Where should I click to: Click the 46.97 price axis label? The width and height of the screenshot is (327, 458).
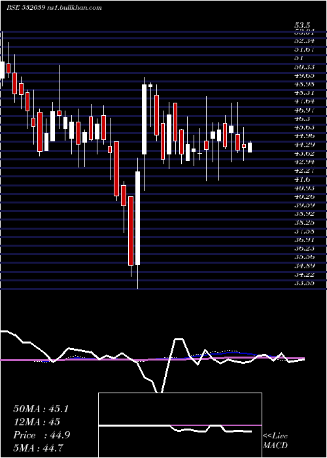[305, 110]
